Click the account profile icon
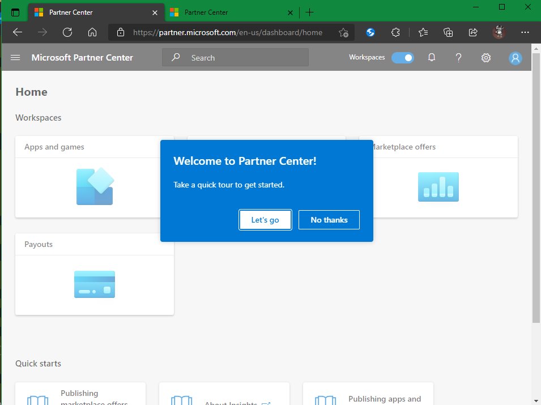541x405 pixels. tap(515, 57)
